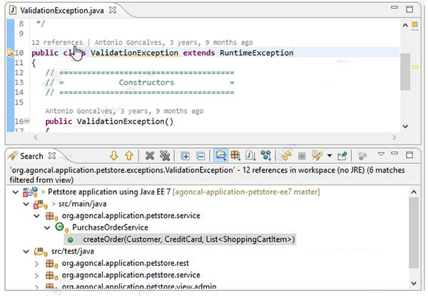Maximize the Search view
The width and height of the screenshot is (428, 296).
[409, 155]
